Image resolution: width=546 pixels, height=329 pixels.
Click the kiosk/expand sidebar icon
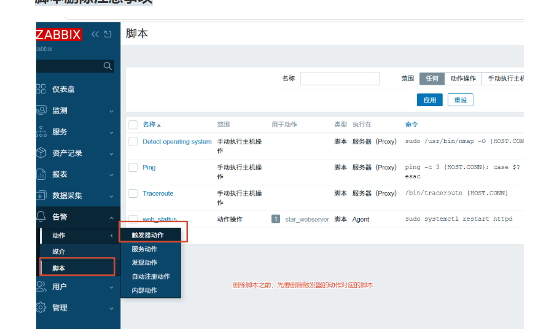[x=108, y=34]
